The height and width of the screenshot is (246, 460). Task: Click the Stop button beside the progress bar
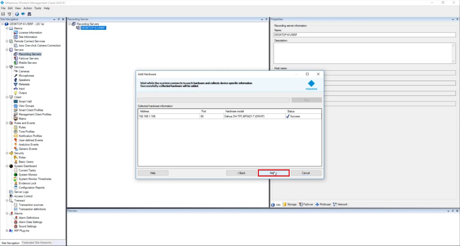(x=307, y=100)
